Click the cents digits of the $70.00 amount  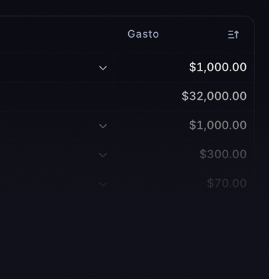[x=240, y=183]
